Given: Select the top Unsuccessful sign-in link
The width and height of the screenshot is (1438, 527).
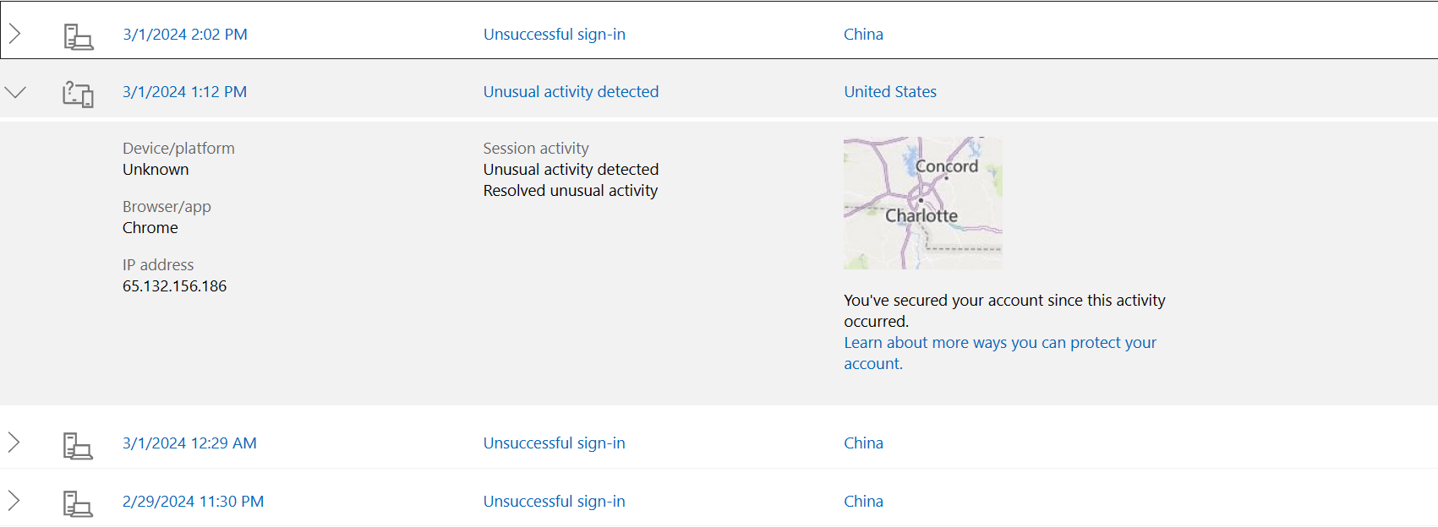Looking at the screenshot, I should (554, 34).
